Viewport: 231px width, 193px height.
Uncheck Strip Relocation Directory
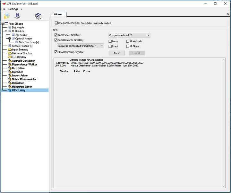click(x=56, y=52)
